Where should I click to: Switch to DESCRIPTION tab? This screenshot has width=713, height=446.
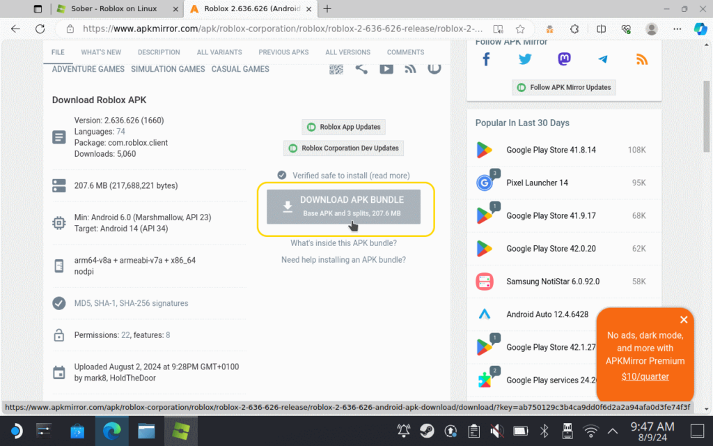pos(159,52)
